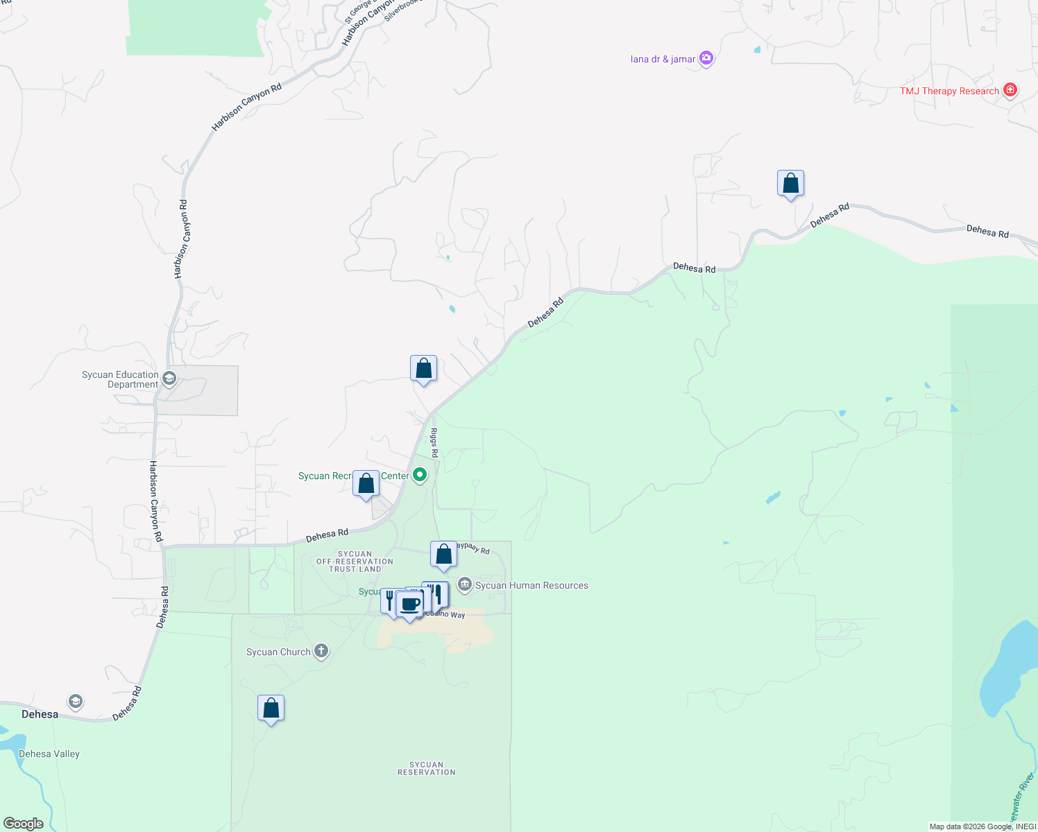The image size is (1038, 832).
Task: Click the shopping bag marker above Riggs Rd
Action: tap(423, 369)
